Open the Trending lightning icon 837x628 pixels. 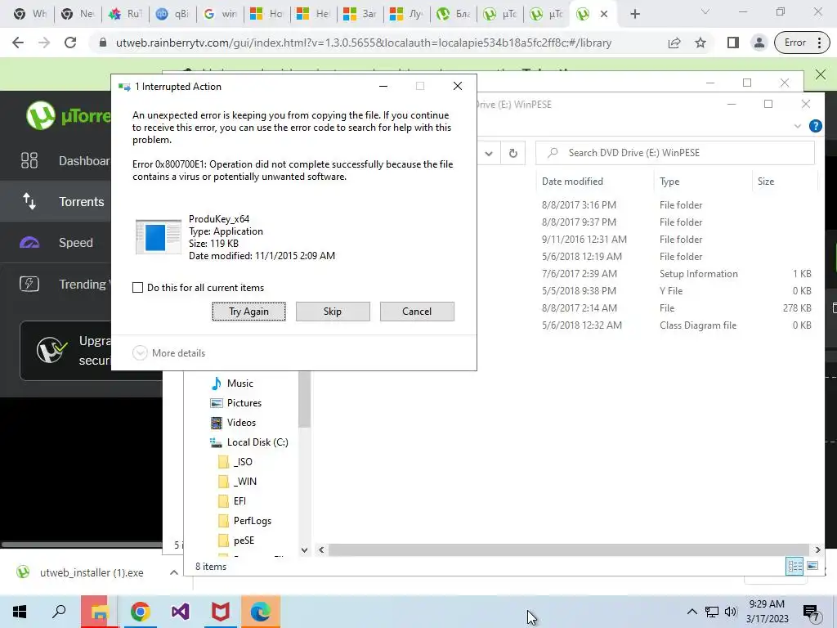29,284
